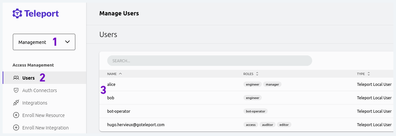Screen dimensions: 396x136
Task: Click the bot-operator role tag
Action: tap(256, 111)
